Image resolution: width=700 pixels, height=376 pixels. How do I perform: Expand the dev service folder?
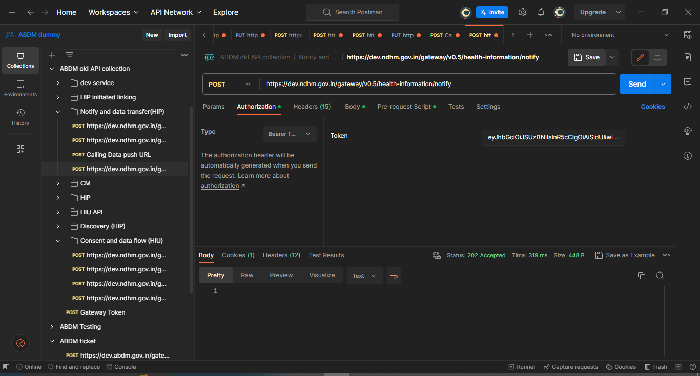coord(58,83)
